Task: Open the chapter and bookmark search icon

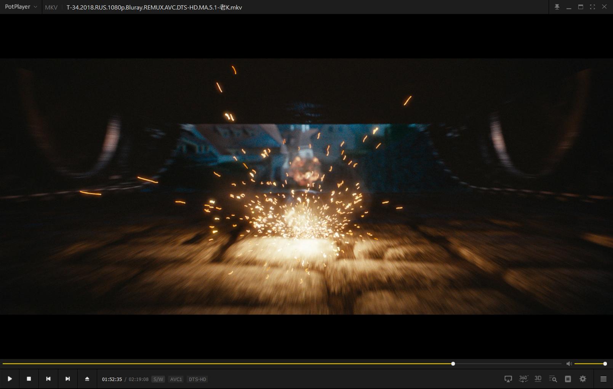Action: pyautogui.click(x=553, y=379)
